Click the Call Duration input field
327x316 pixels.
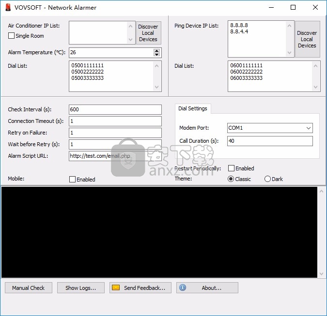[270, 141]
